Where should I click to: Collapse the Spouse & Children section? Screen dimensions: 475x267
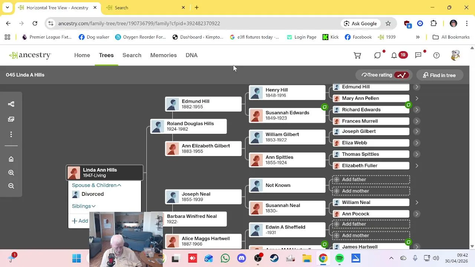click(x=96, y=185)
